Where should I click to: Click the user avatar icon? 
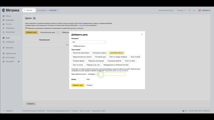tap(200, 10)
